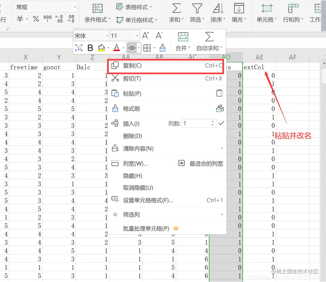Choose 取消隐藏(U) in context menu
The width and height of the screenshot is (326, 282).
pyautogui.click(x=167, y=188)
